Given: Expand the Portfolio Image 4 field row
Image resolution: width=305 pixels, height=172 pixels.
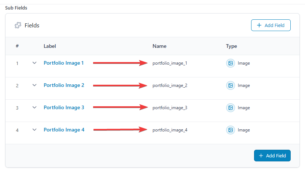Looking at the screenshot, I should coord(34,130).
